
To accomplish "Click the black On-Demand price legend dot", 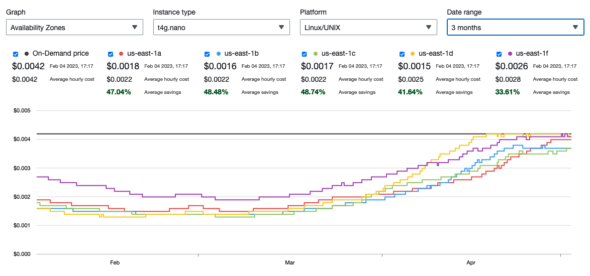I will tap(26, 54).
